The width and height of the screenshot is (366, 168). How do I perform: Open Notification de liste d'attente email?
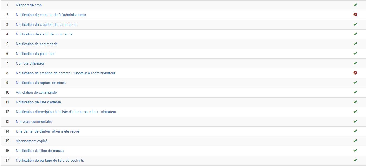coord(38,102)
